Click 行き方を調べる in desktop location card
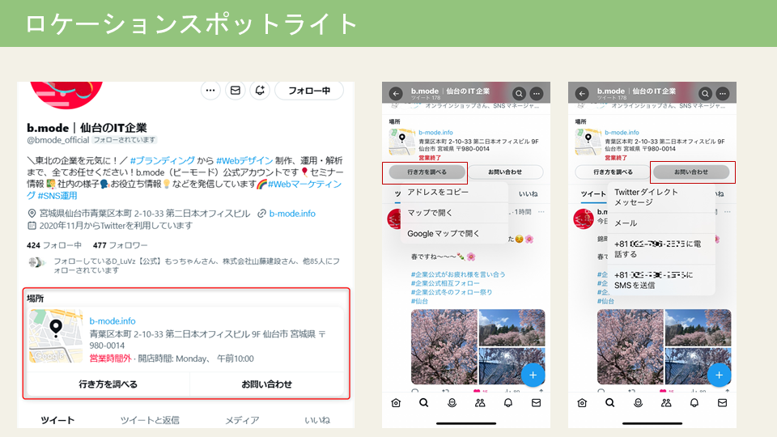 point(108,384)
